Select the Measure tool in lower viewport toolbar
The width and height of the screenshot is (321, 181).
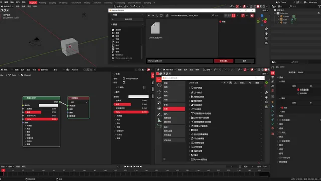(x=159, y=120)
